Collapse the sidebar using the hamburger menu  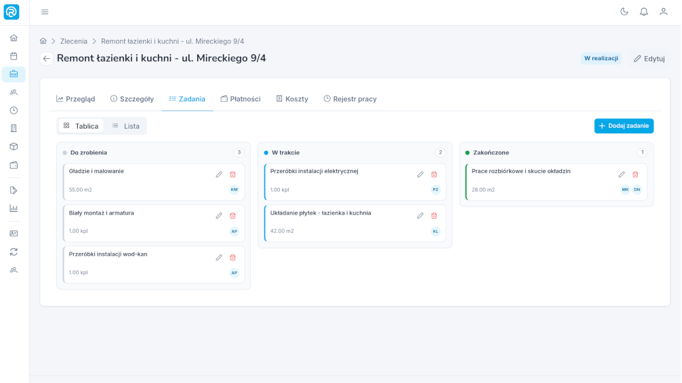(45, 12)
